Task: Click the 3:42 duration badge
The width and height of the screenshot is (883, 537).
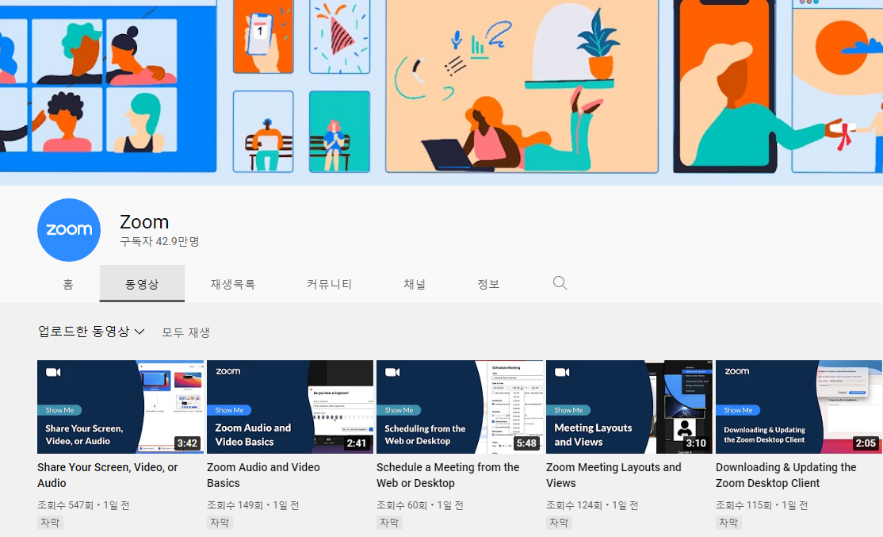Action: (187, 443)
